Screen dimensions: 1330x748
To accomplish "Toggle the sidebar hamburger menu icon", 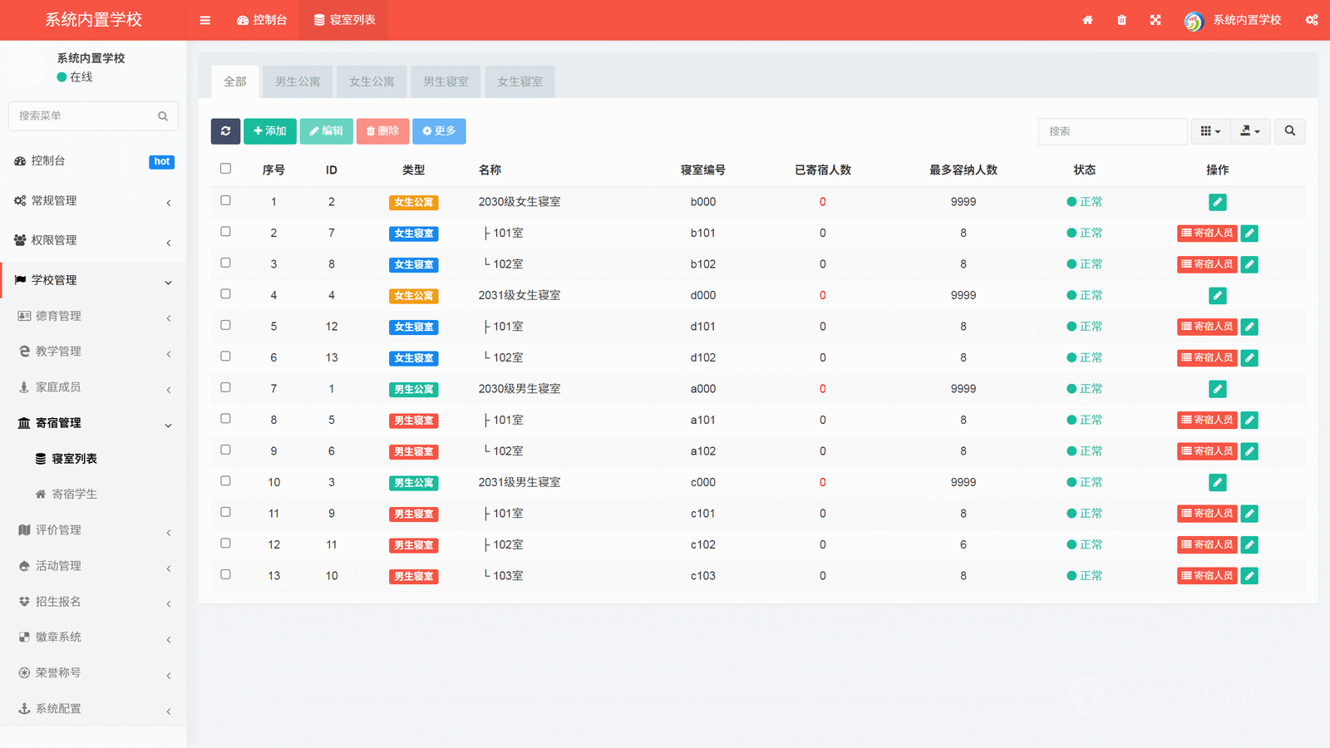I will [x=204, y=20].
